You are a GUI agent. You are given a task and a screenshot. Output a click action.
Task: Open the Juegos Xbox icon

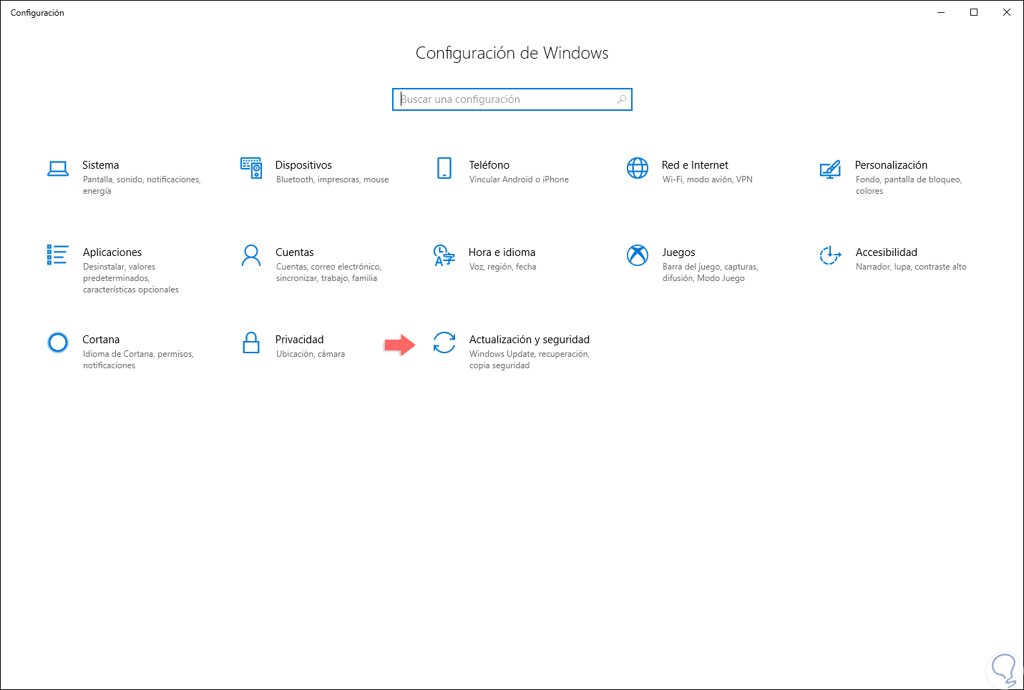coord(638,255)
